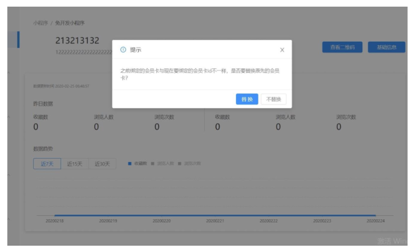Switch to 近15天 range

click(74, 163)
